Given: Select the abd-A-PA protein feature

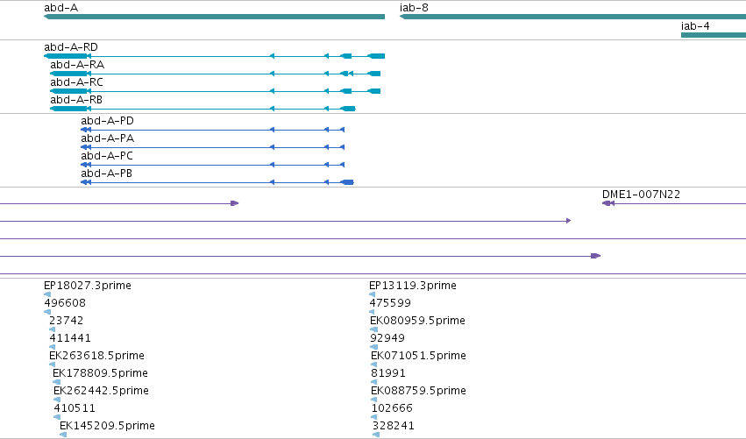Looking at the screenshot, I should (x=213, y=147).
